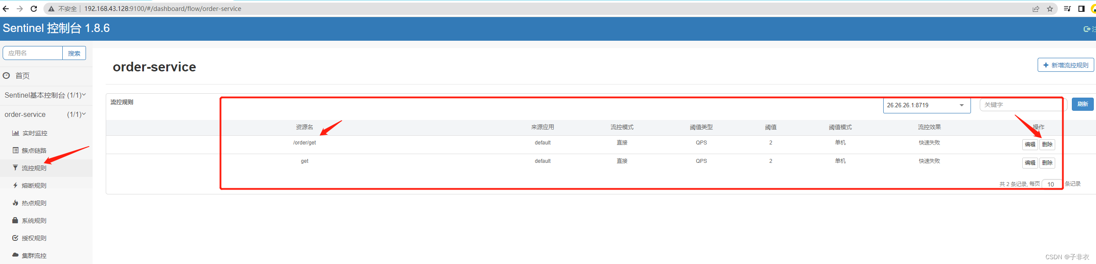Collapse the Sentinel基本控制台 app group
Image resolution: width=1096 pixels, height=264 pixels.
46,95
